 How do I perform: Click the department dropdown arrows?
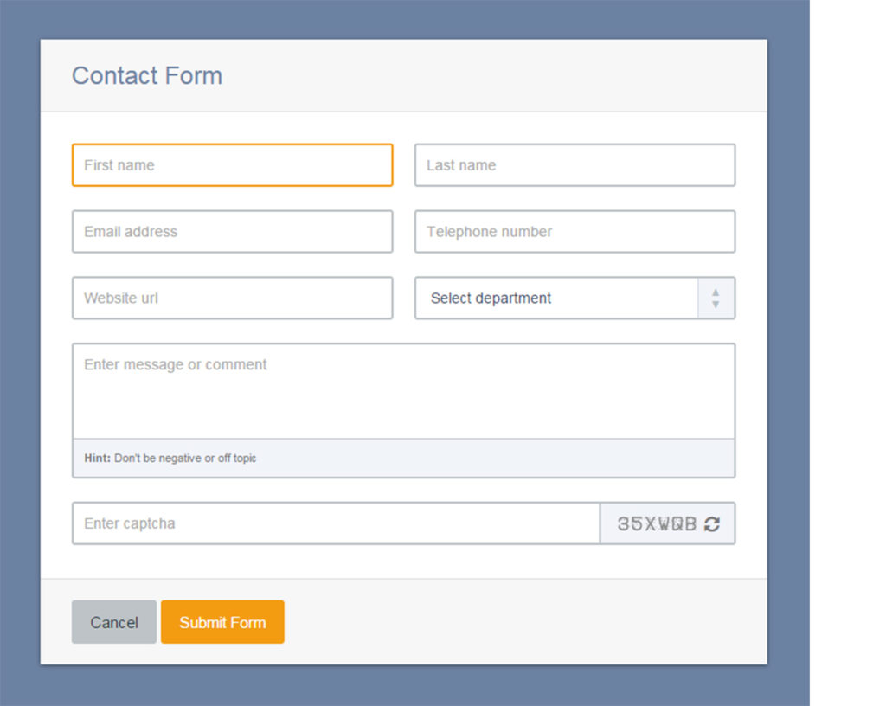(x=716, y=298)
